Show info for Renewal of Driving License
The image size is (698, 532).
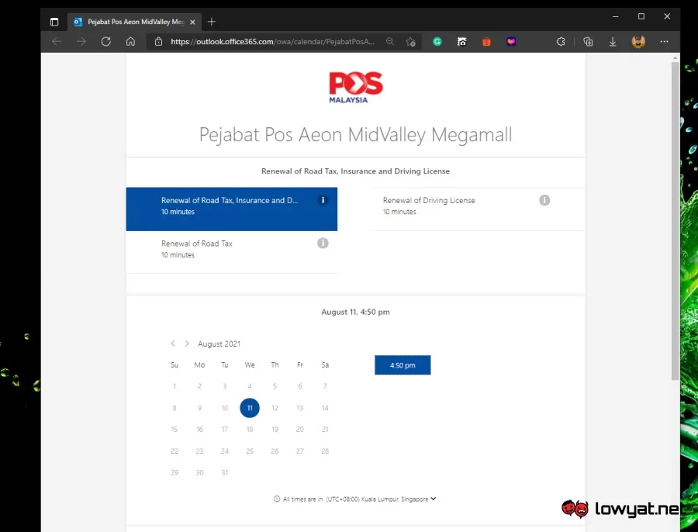coord(544,200)
